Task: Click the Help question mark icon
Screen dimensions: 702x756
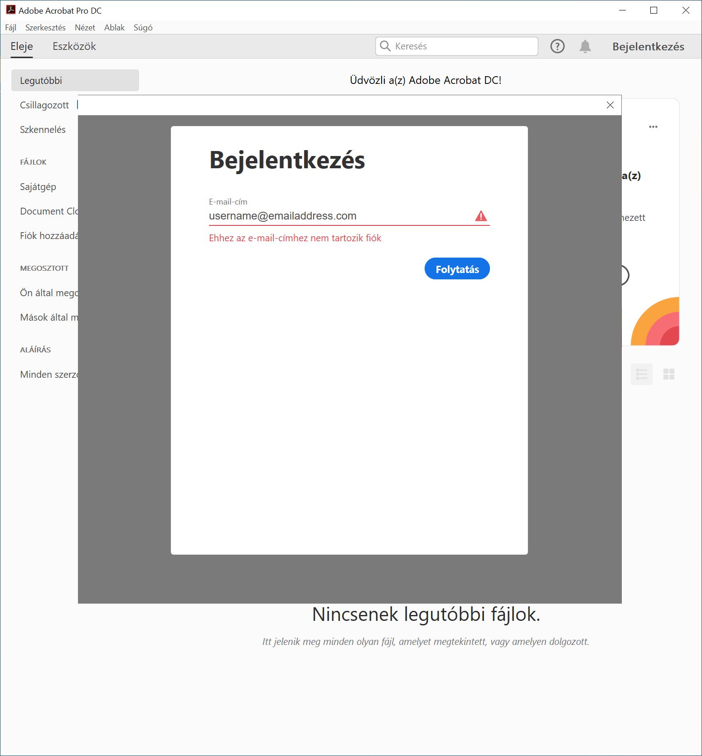Action: (557, 46)
